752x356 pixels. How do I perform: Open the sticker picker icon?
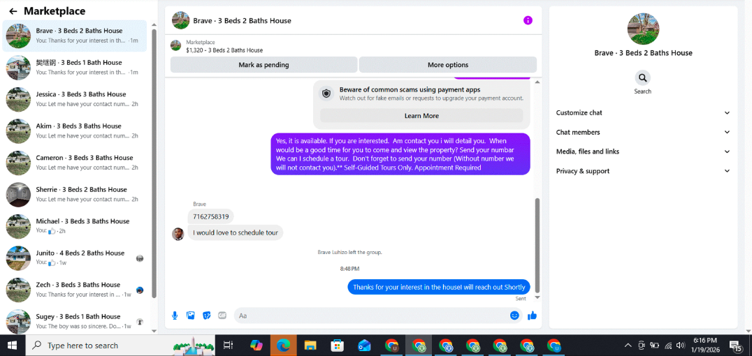tap(206, 316)
